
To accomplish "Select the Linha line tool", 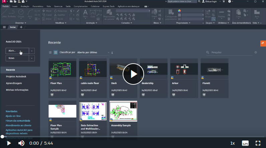I will click(x=4, y=13).
